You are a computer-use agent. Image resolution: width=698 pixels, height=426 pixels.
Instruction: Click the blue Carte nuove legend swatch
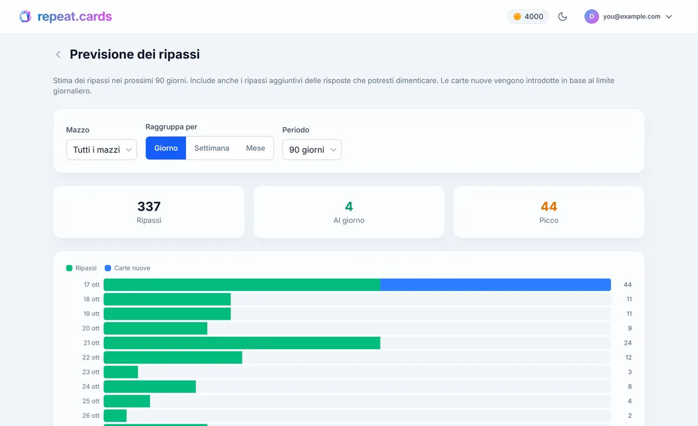[108, 268]
